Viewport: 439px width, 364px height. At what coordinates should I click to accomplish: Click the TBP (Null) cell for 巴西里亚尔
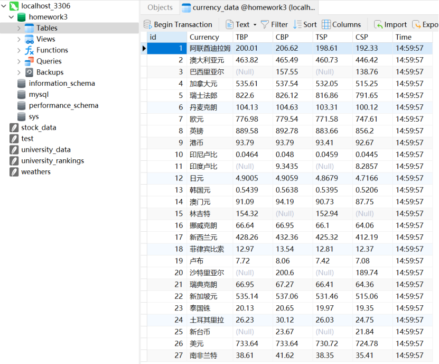253,72
